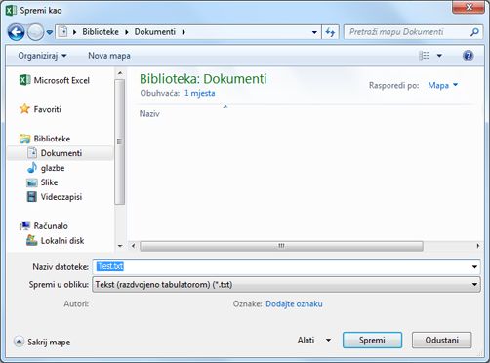This screenshot has width=490, height=363.
Task: Click the change view icon
Action: [x=424, y=56]
